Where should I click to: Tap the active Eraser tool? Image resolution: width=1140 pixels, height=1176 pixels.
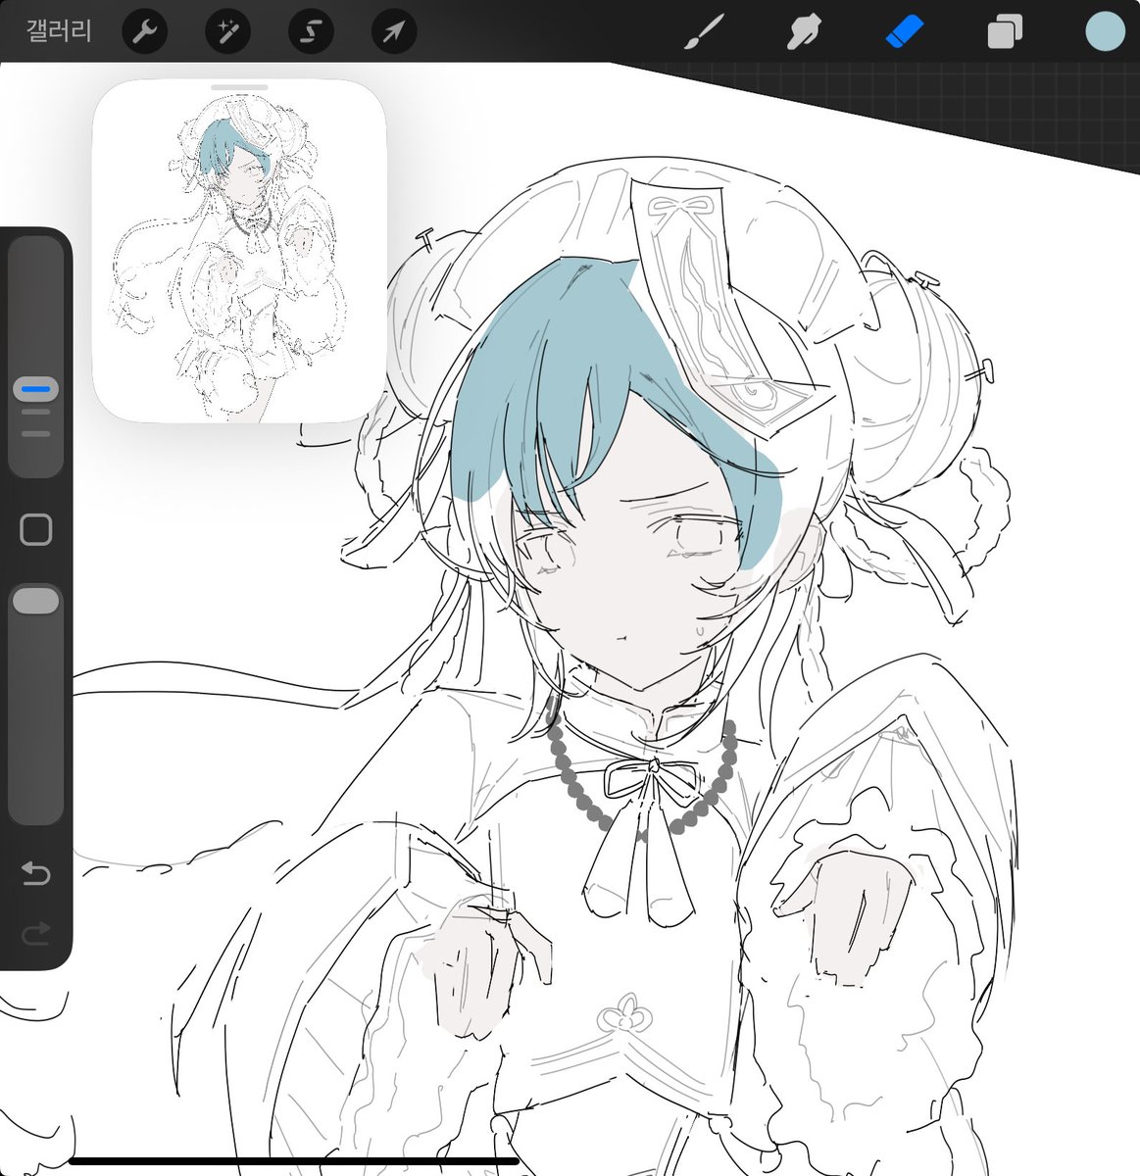point(904,32)
